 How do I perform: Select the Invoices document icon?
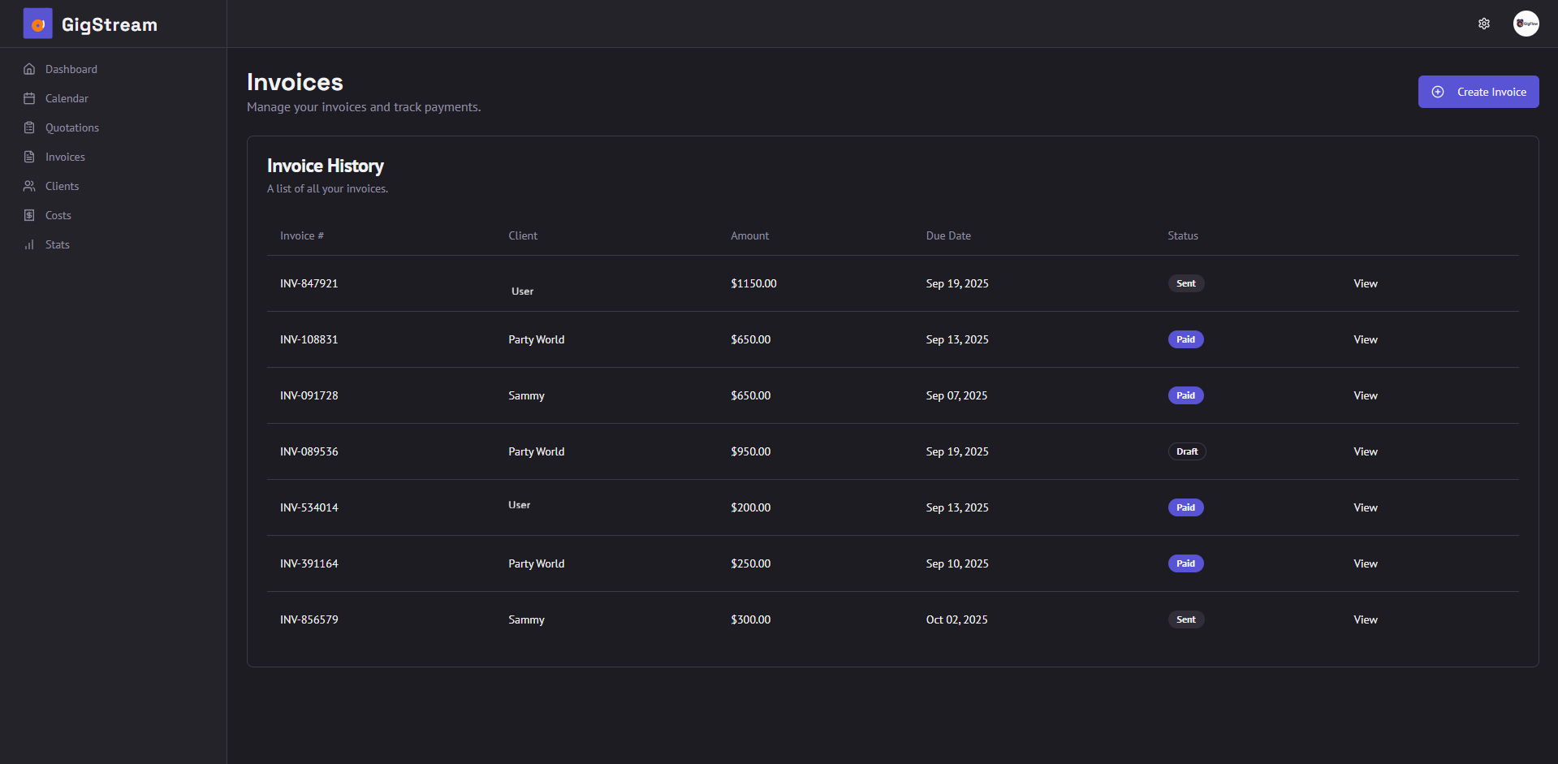(29, 156)
